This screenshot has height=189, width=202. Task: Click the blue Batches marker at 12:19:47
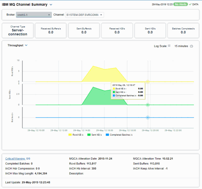pos(148,117)
